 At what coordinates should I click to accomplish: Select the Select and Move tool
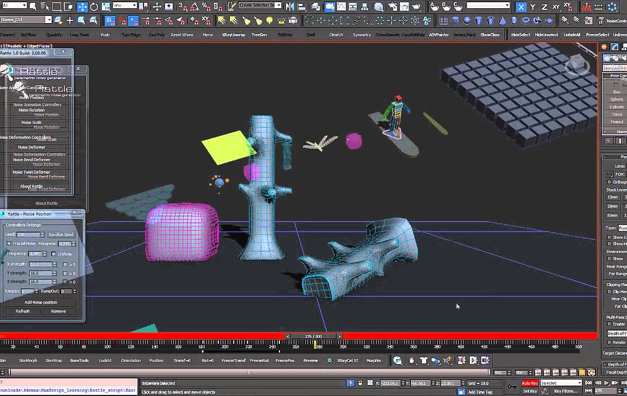pos(82,7)
